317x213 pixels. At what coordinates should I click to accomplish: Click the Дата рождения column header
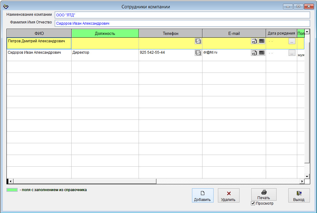tap(282, 33)
